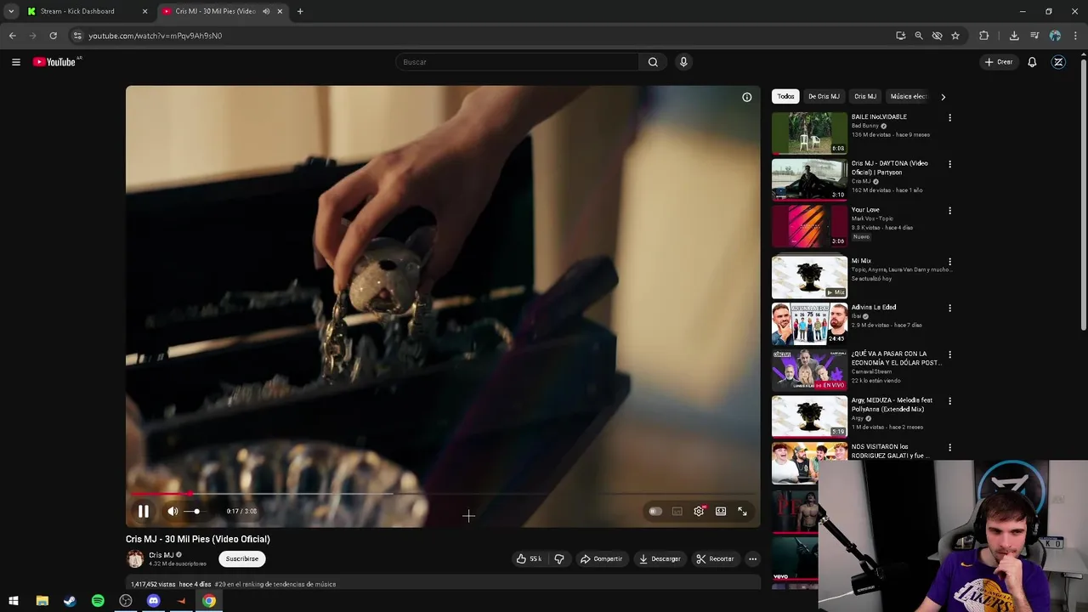1088x612 pixels.
Task: Open Discord from the taskbar
Action: point(153,601)
